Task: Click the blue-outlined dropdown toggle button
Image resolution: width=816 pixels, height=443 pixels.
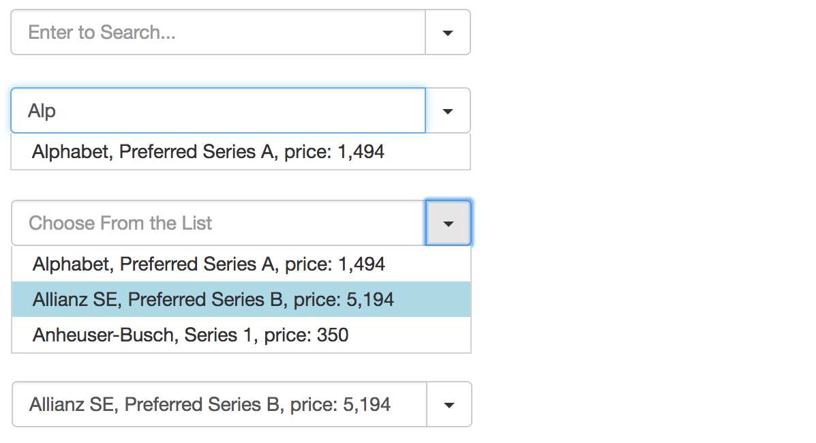Action: click(x=448, y=223)
